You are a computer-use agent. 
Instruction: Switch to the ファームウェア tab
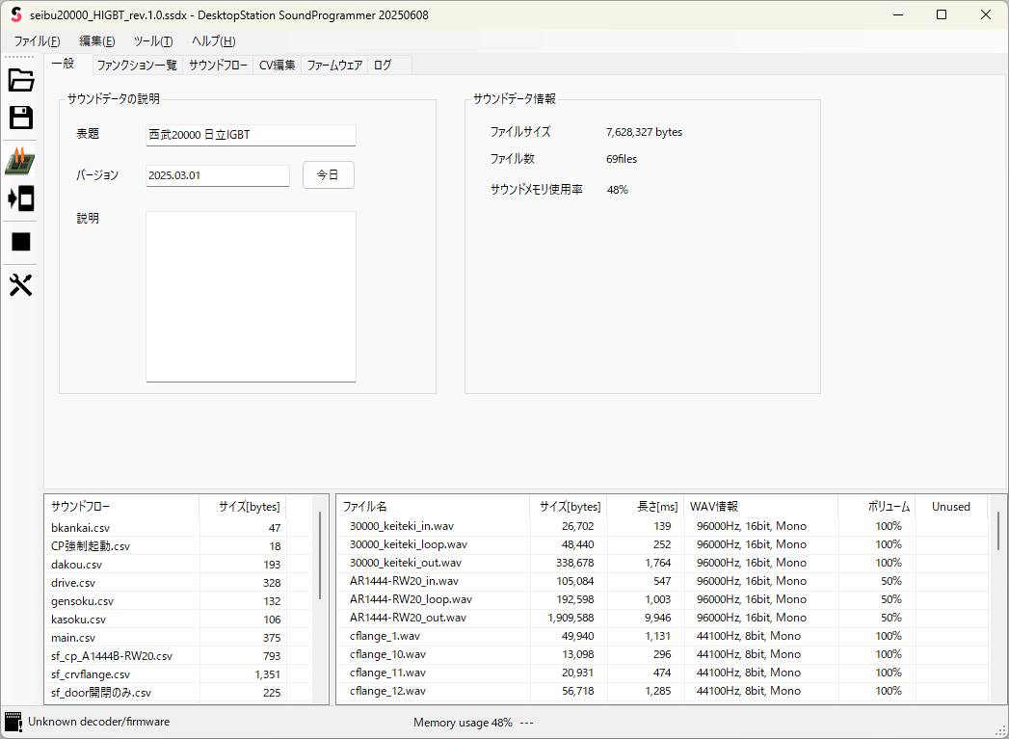coord(334,65)
